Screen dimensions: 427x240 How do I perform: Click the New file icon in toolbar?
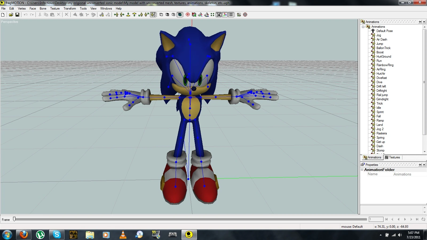(3, 15)
